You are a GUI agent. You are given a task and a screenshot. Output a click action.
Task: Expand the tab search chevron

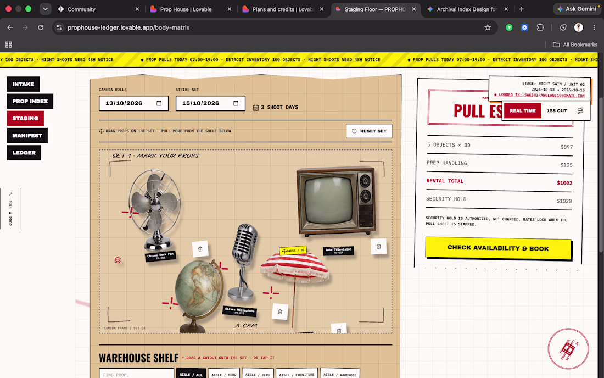click(45, 9)
